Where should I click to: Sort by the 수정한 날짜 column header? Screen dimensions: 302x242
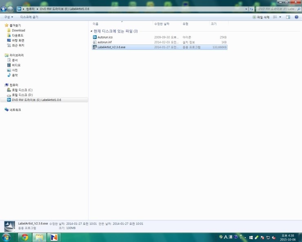click(x=162, y=24)
